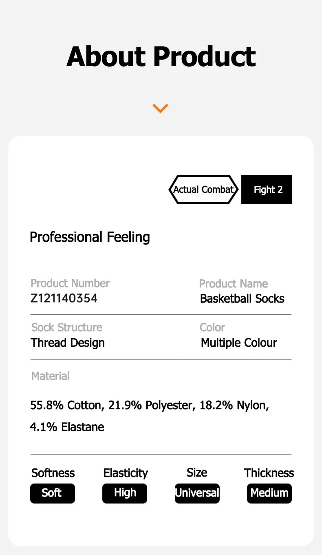Screen dimensions: 322x555
Task: Click the Soft softness pill
Action: pyautogui.click(x=53, y=493)
